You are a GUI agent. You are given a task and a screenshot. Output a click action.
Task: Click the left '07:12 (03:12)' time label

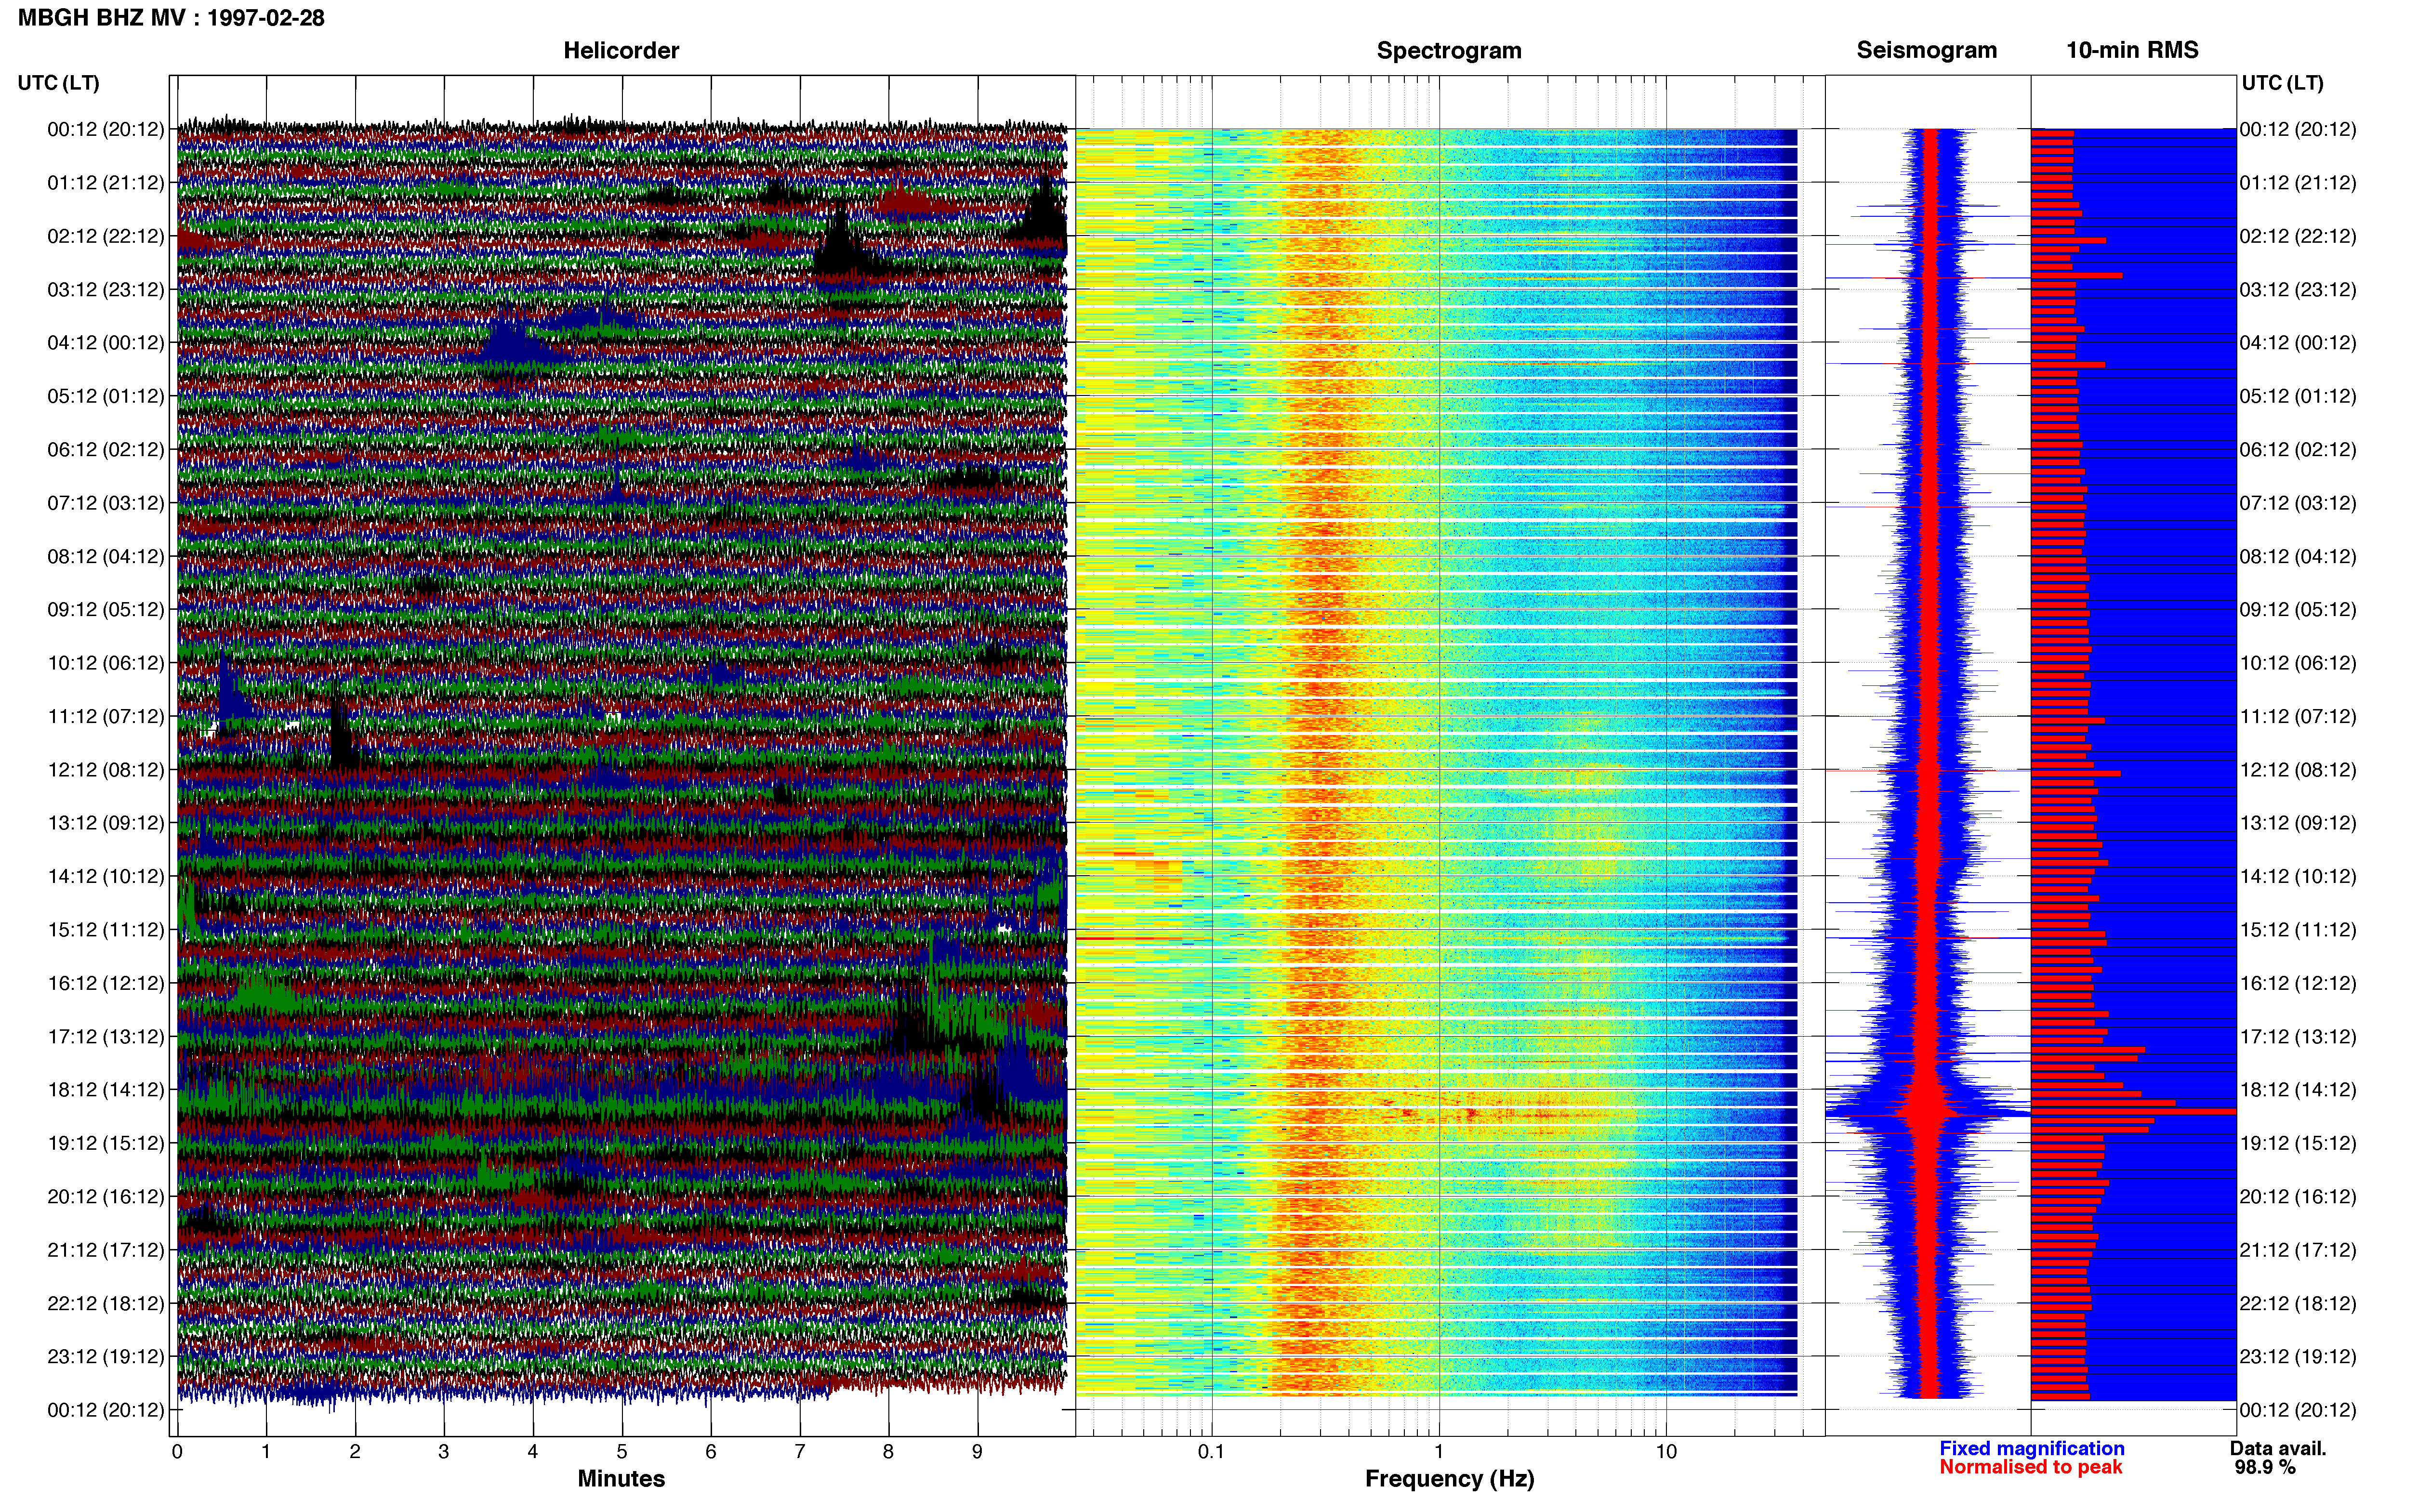coord(106,503)
